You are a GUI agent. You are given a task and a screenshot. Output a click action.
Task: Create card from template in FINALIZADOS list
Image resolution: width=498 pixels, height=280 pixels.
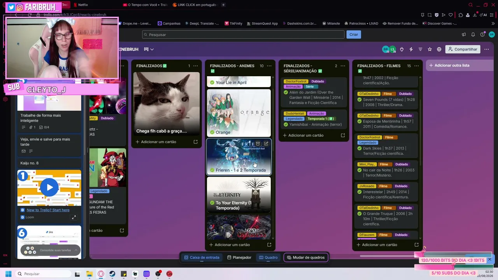pyautogui.click(x=195, y=142)
